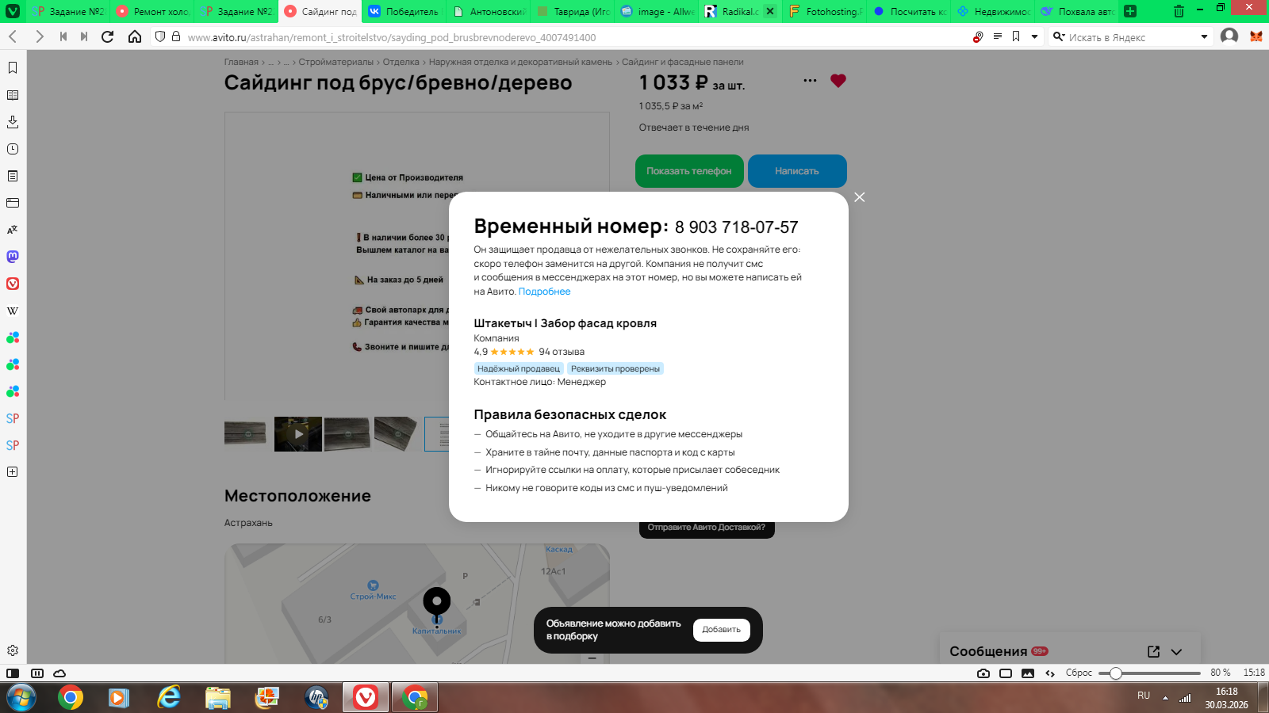Open the Reading List panel

point(13,95)
